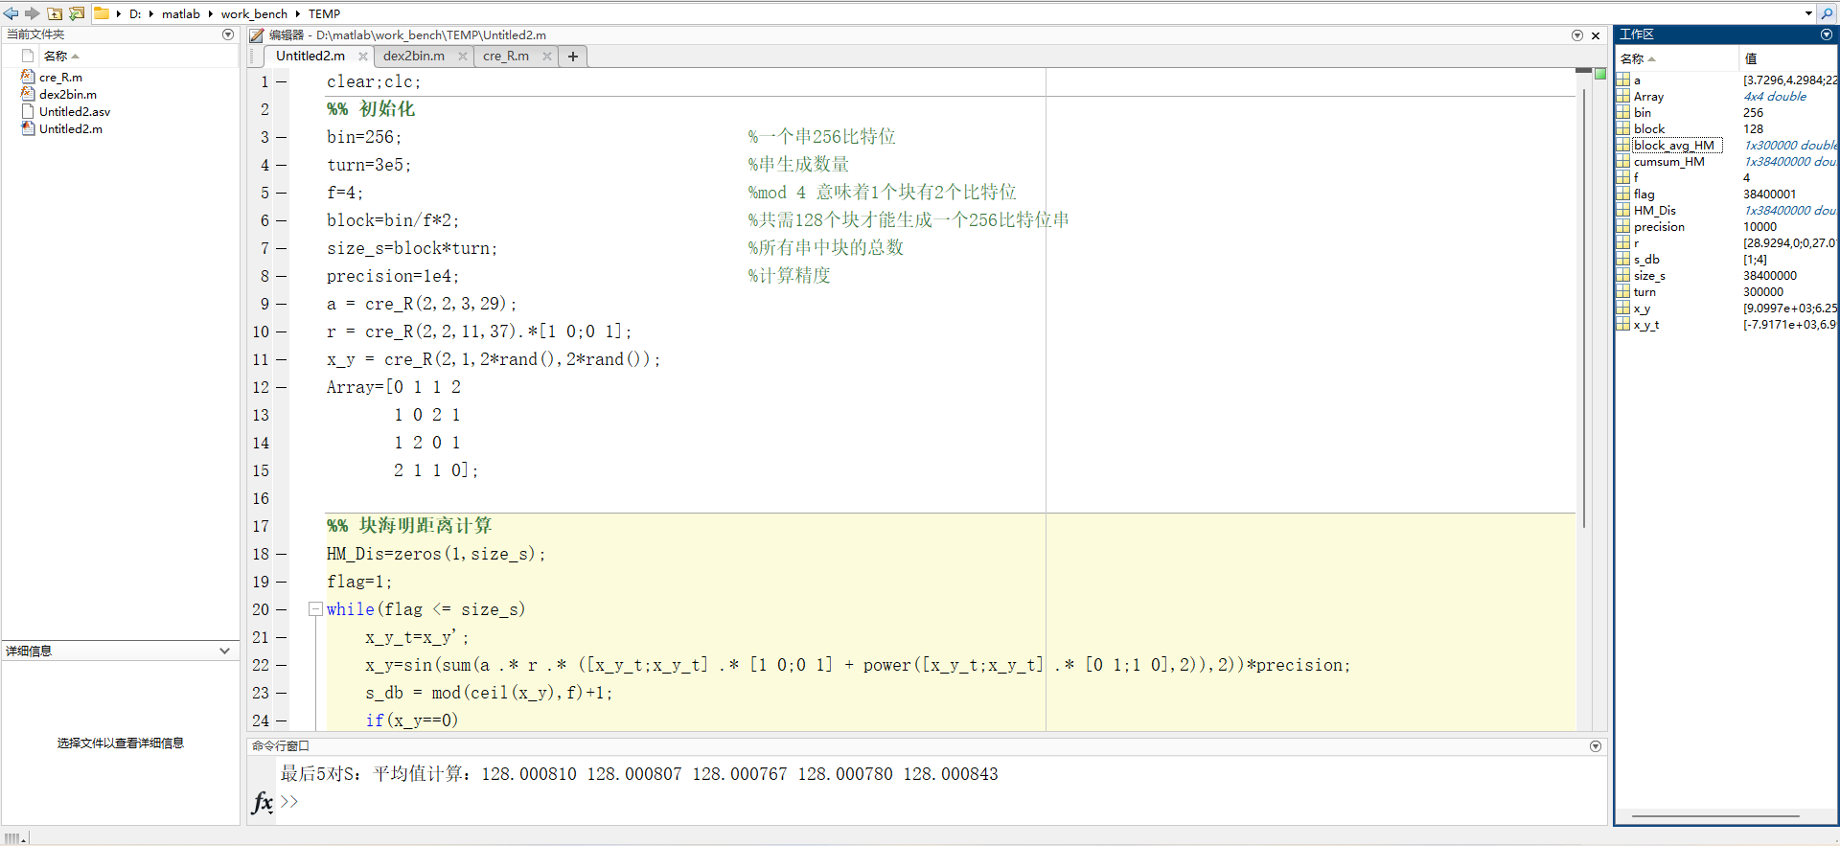Image resolution: width=1840 pixels, height=846 pixels.
Task: Close the editor panel with X
Action: coord(1596,35)
